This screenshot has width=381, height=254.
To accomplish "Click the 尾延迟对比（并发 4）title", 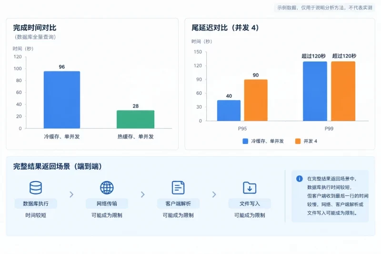I will 225,28.
